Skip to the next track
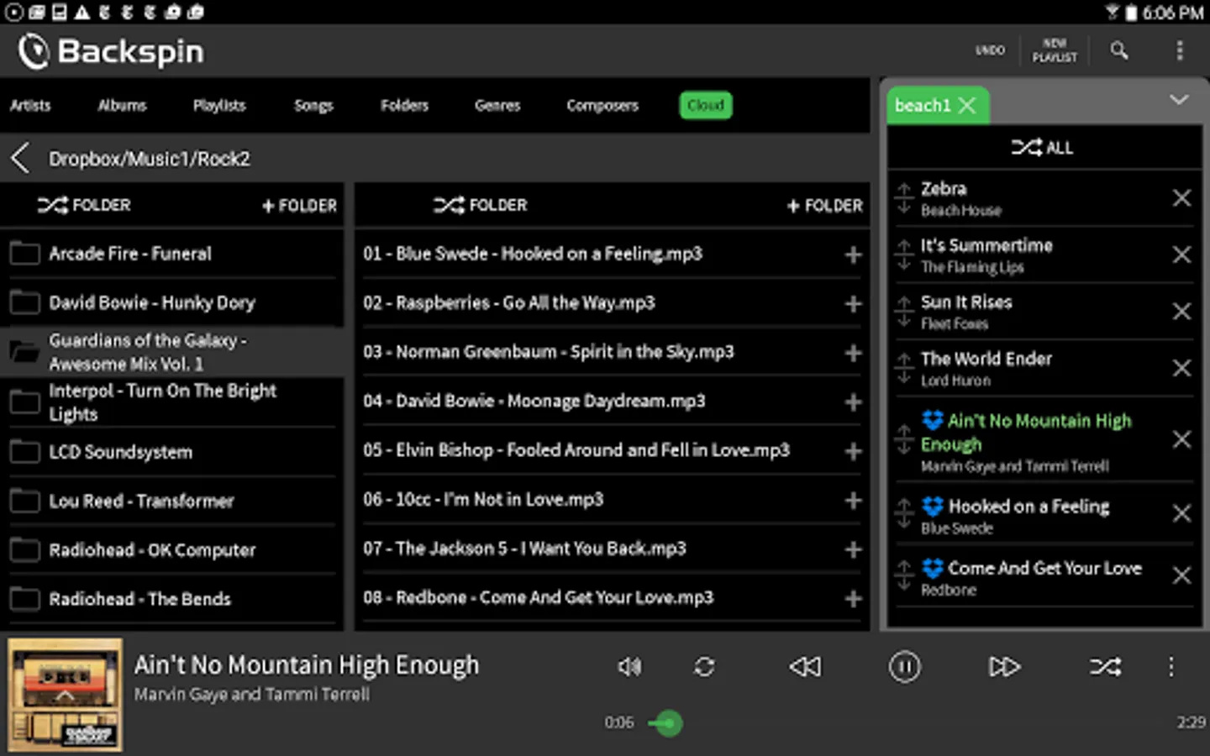This screenshot has width=1210, height=756. [x=1004, y=667]
